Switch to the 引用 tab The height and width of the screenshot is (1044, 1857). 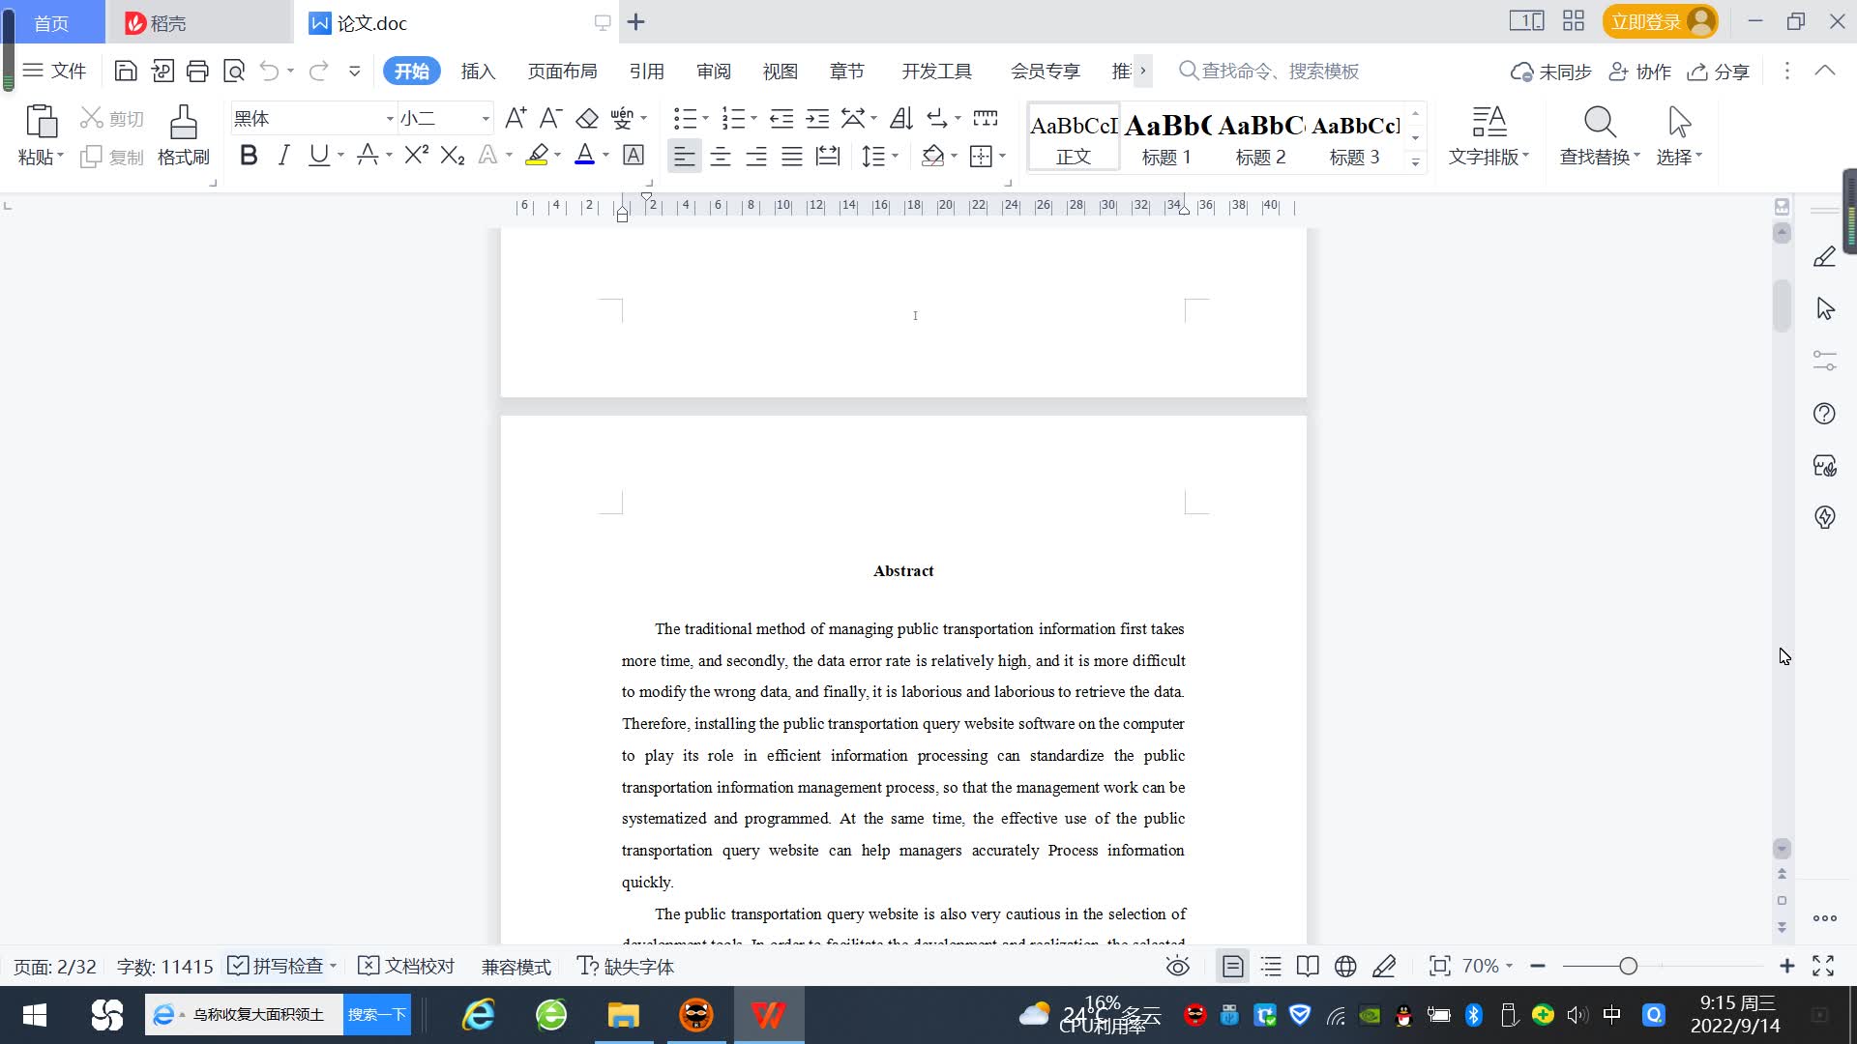(646, 71)
